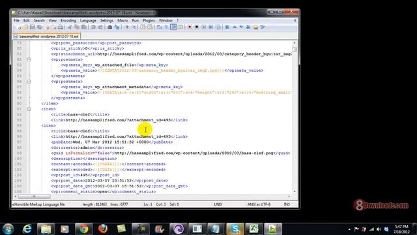
Task: Click the Close document toolbar icon
Action: (x=48, y=27)
